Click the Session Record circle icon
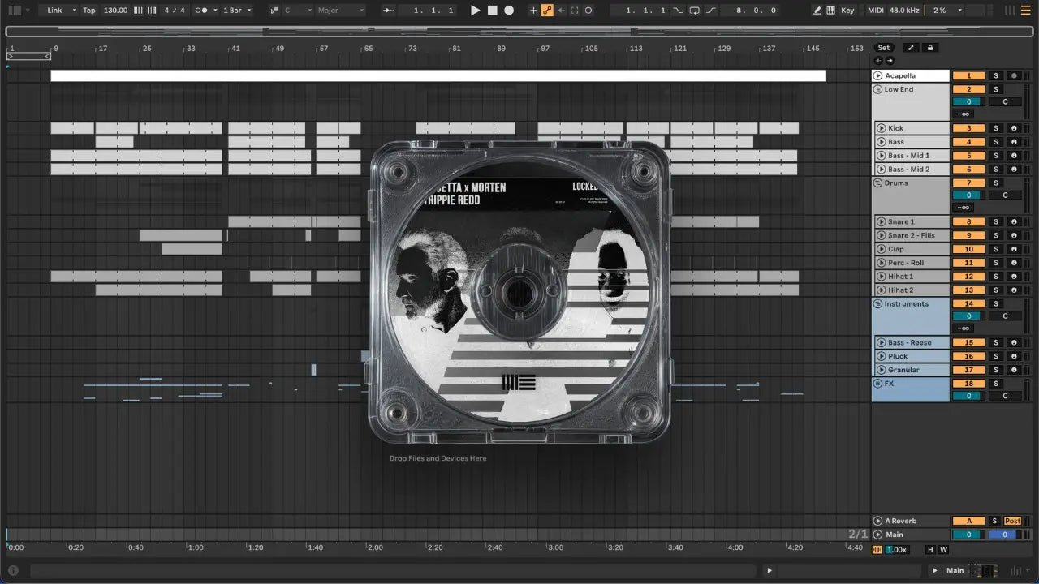The height and width of the screenshot is (584, 1039). click(x=588, y=11)
